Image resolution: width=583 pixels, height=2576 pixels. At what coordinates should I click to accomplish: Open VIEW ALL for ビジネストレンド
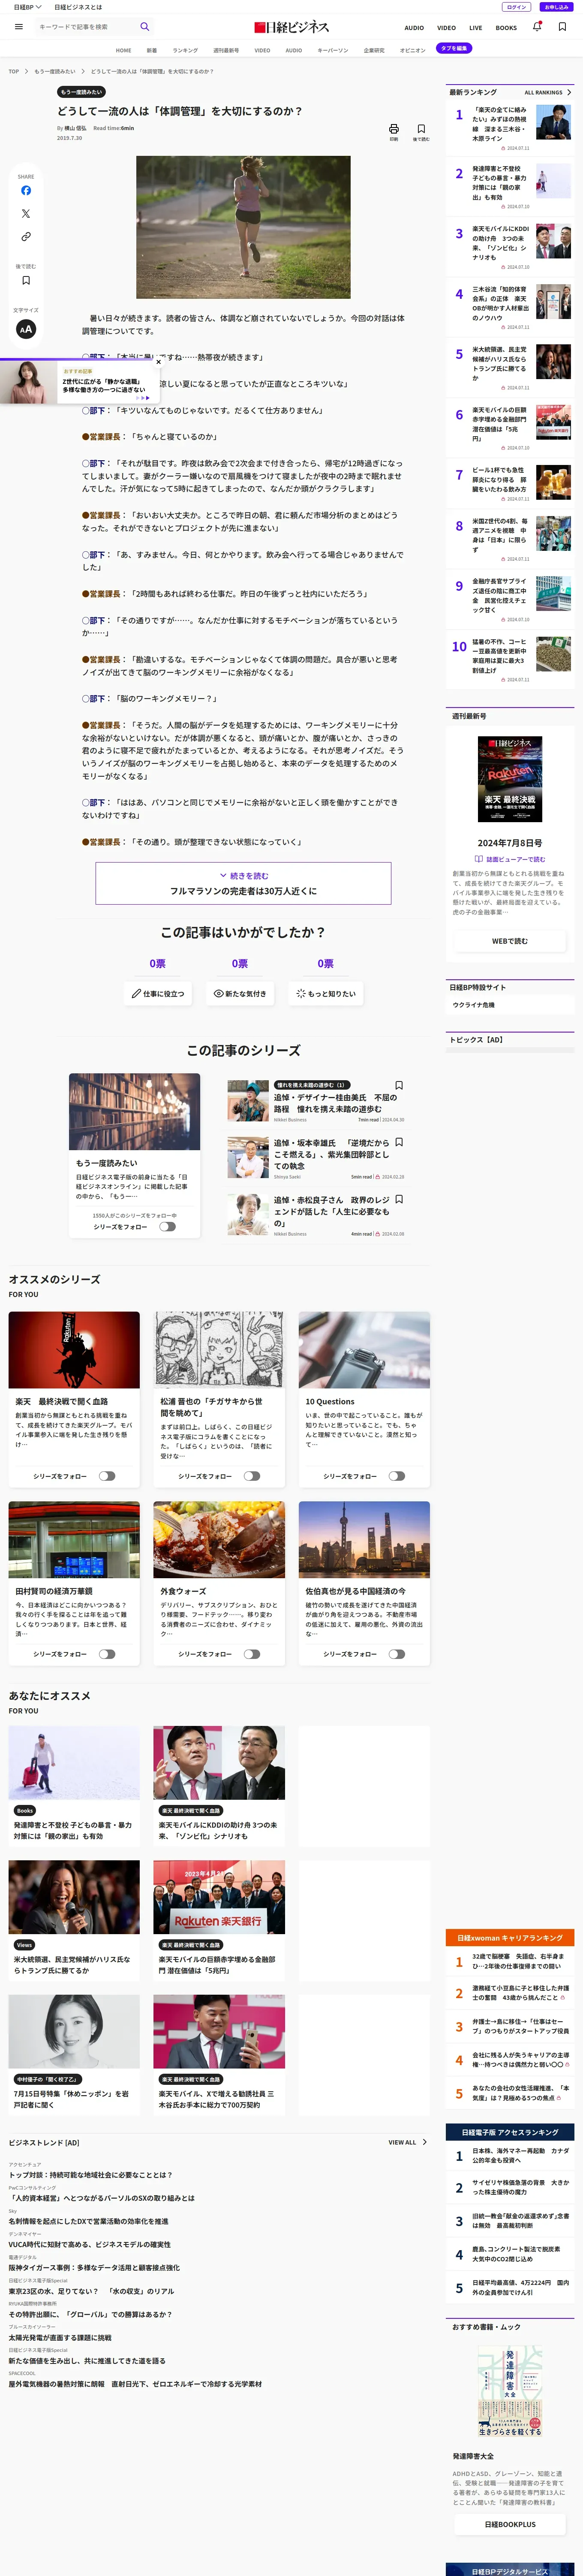(407, 2142)
